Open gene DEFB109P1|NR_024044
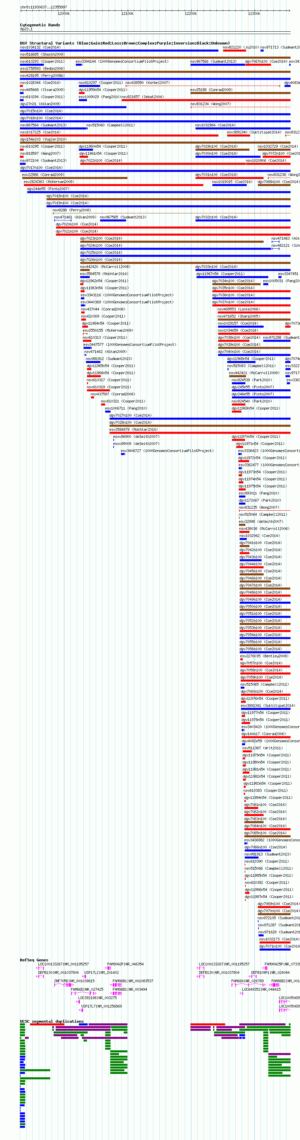300x1140 pixels. (x=270, y=973)
